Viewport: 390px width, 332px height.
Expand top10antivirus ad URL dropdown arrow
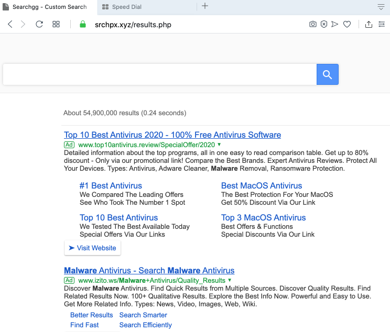coord(219,145)
